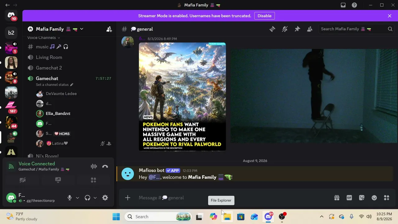The height and width of the screenshot is (224, 398).
Task: Open pinned messages in general
Action: point(297,29)
